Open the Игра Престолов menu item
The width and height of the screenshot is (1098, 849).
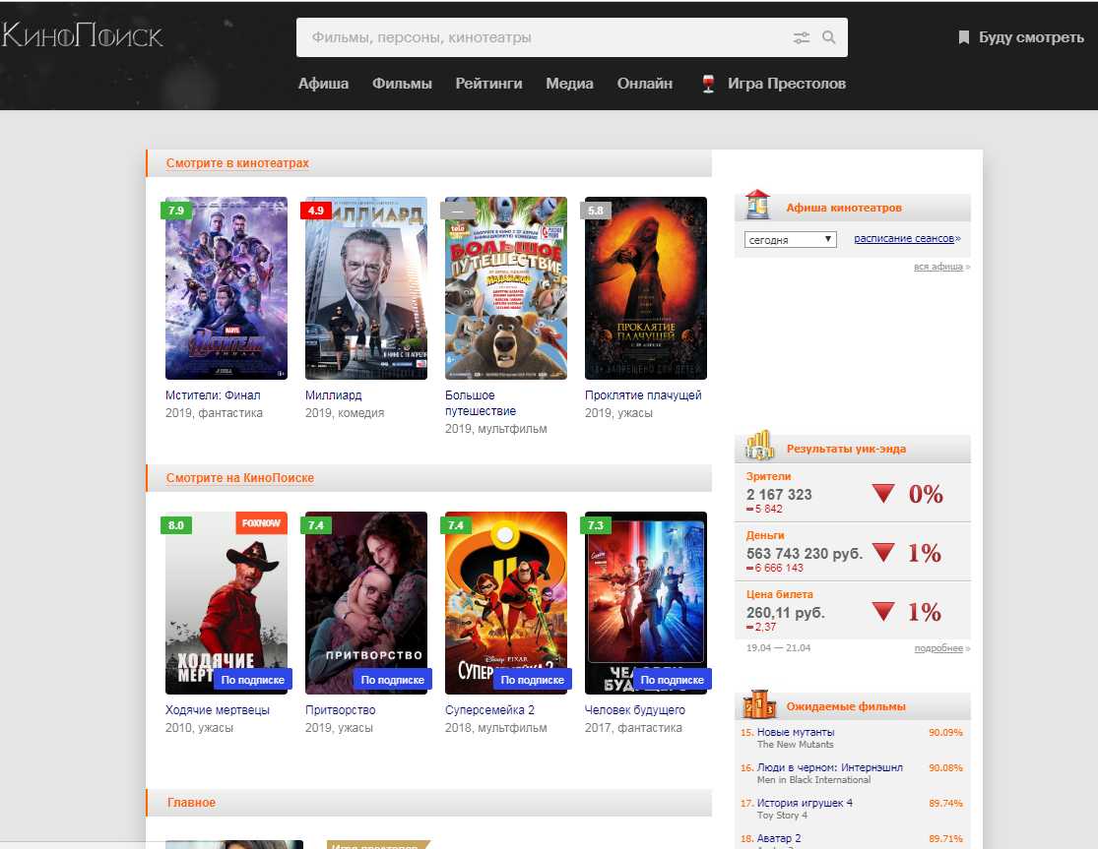(787, 84)
